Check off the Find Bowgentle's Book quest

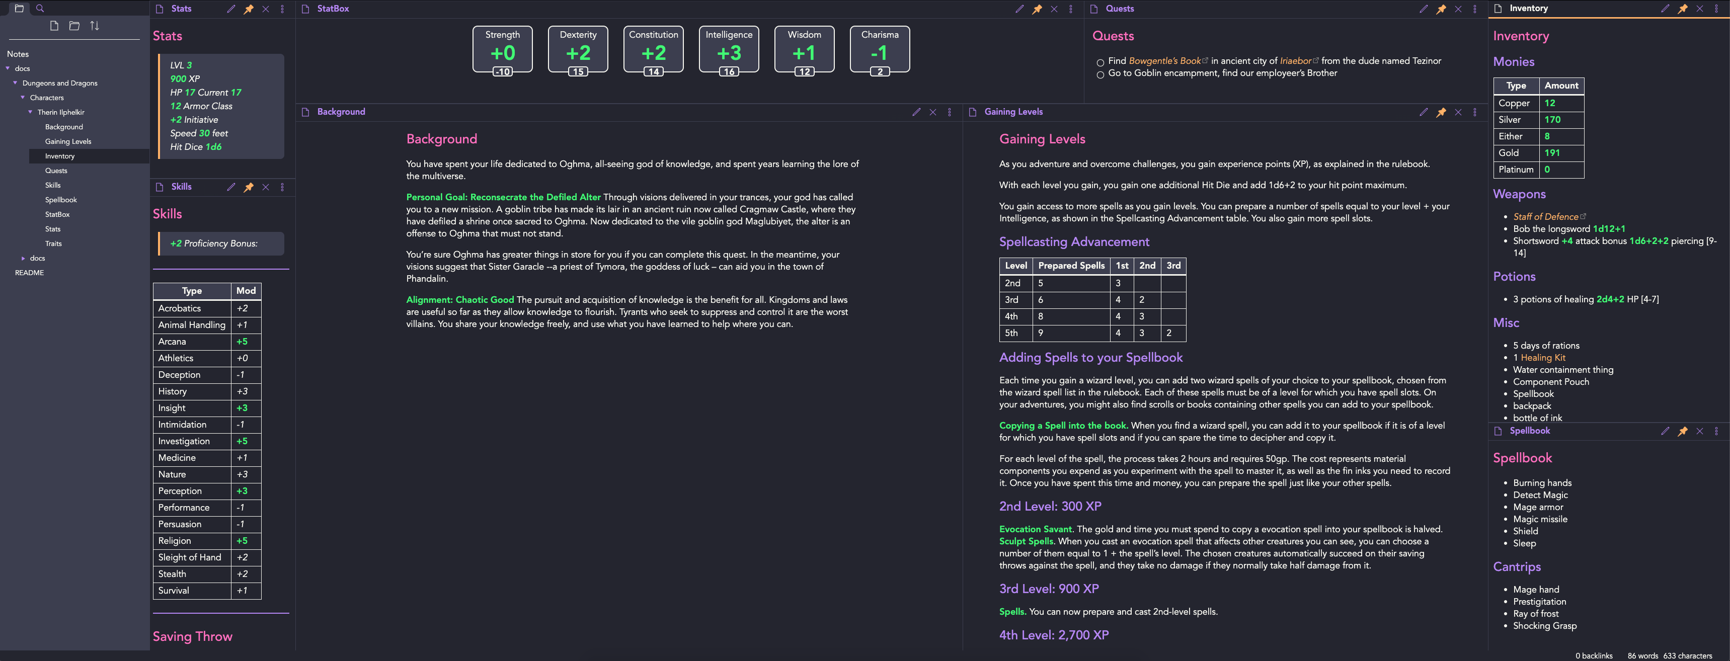click(x=1100, y=62)
